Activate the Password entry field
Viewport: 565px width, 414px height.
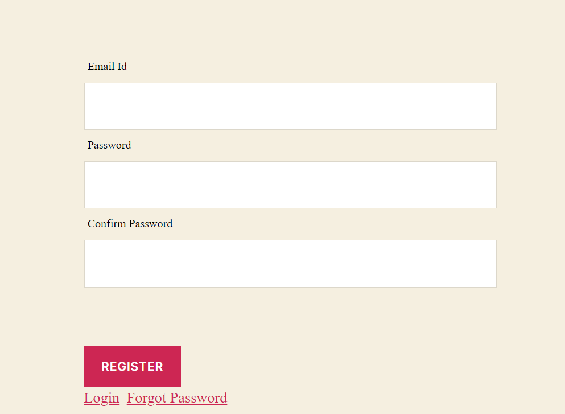tap(290, 185)
